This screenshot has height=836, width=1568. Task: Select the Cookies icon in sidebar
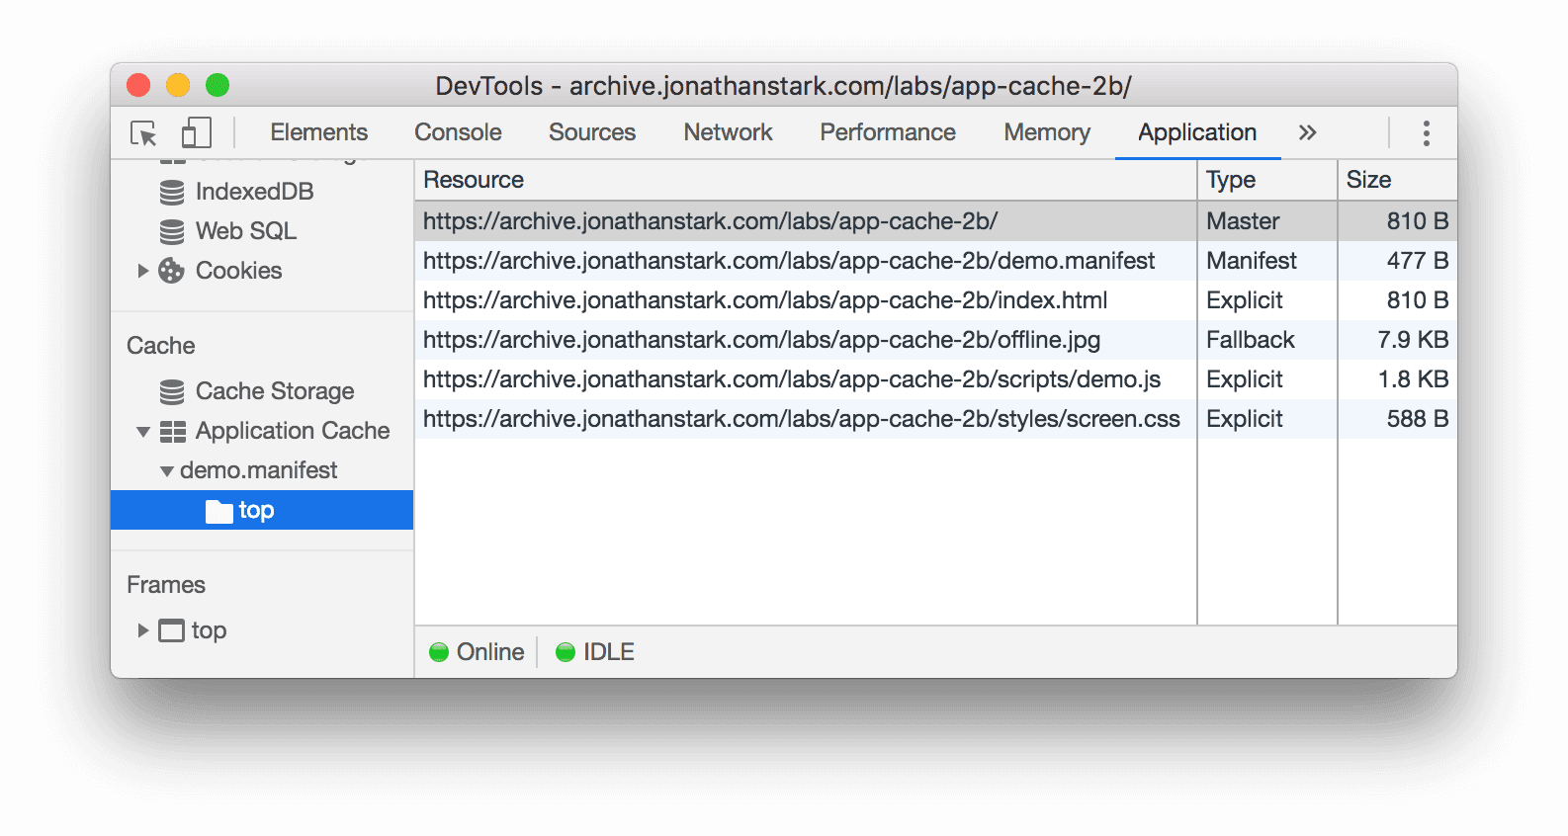[x=173, y=270]
